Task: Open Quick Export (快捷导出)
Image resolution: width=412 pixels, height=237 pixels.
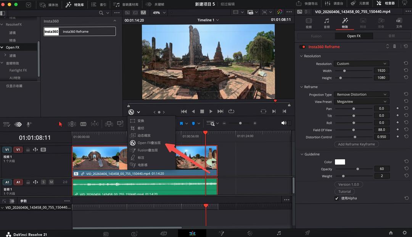Action: pyautogui.click(x=307, y=3)
